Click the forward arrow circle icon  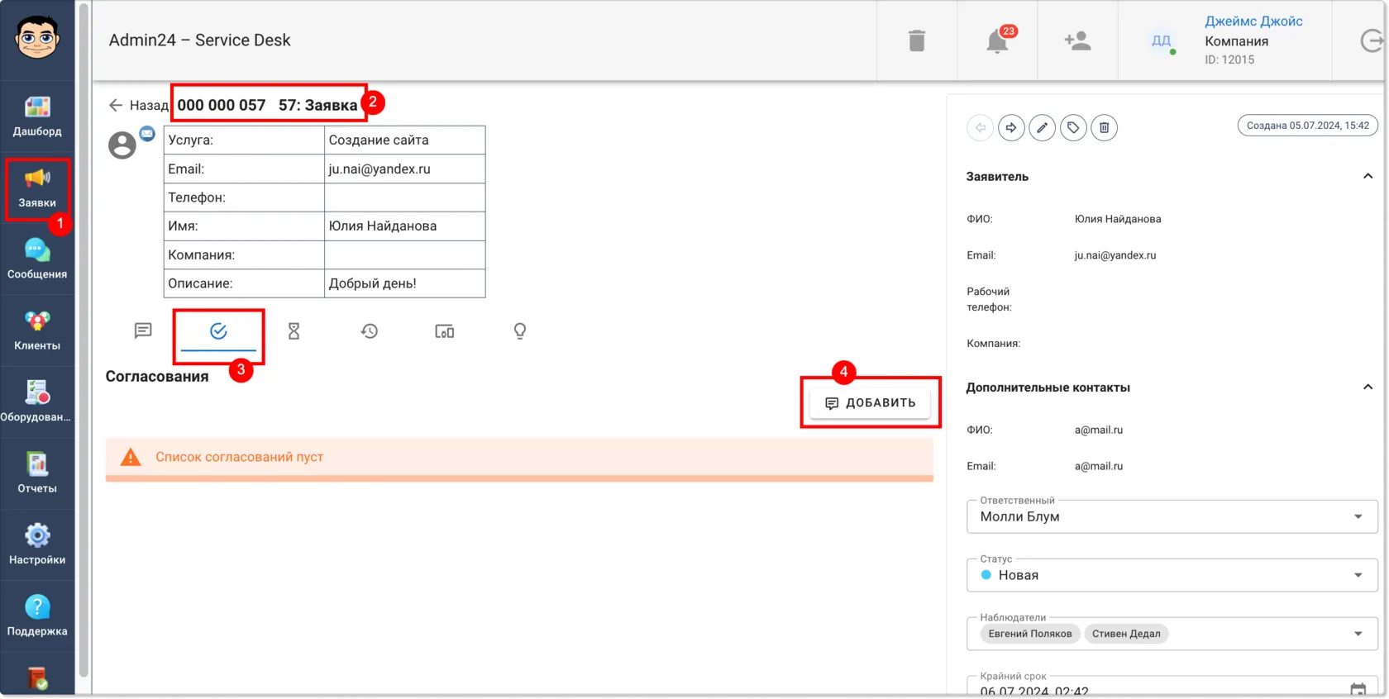pyautogui.click(x=1011, y=127)
